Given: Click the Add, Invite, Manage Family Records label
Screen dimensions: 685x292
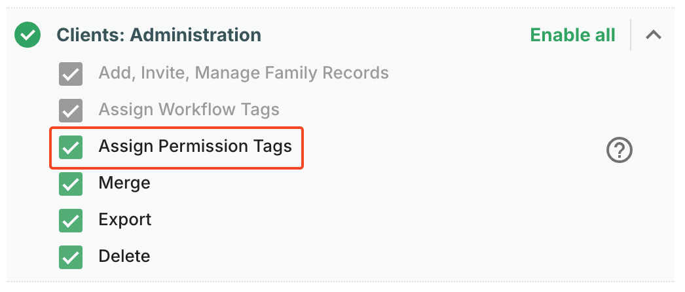Looking at the screenshot, I should (x=244, y=73).
